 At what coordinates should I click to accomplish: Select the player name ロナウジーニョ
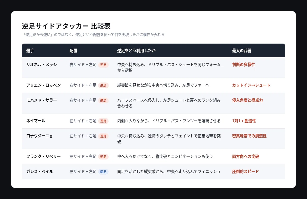tap(39, 136)
